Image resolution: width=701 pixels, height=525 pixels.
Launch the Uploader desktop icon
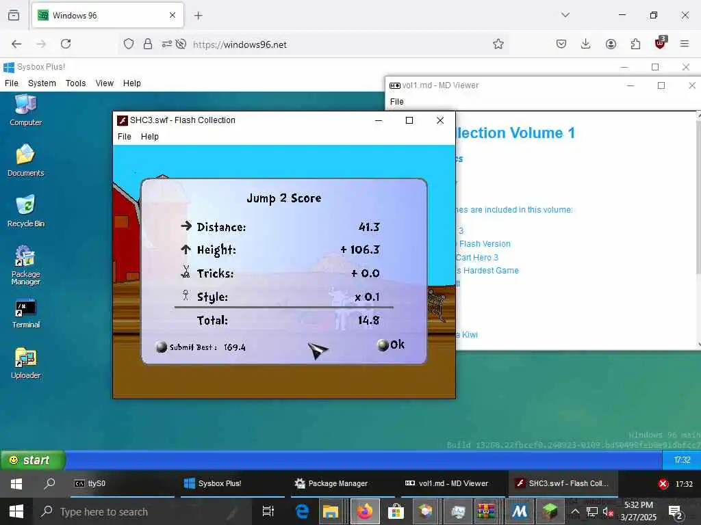[x=25, y=364]
